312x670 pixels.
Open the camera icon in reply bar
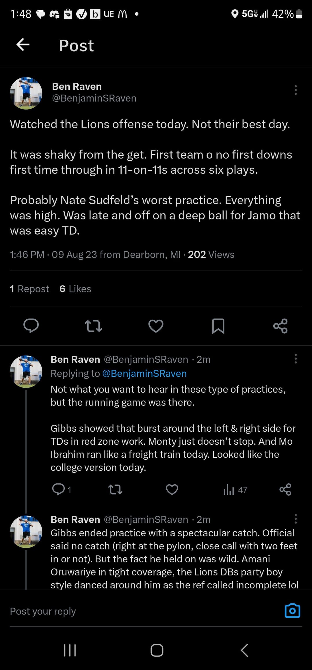pos(292,611)
